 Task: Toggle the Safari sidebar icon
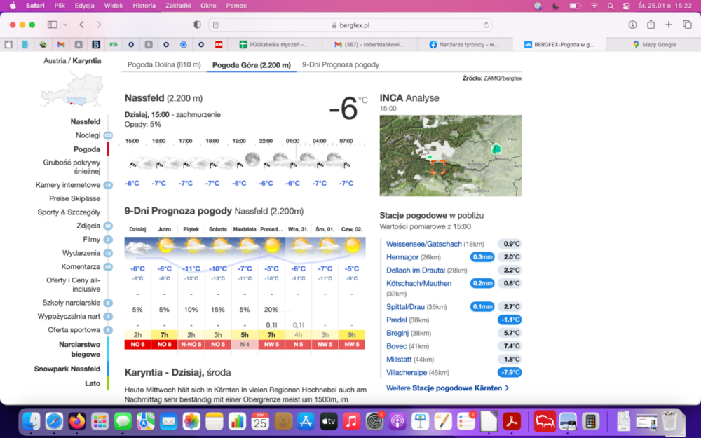click(52, 25)
